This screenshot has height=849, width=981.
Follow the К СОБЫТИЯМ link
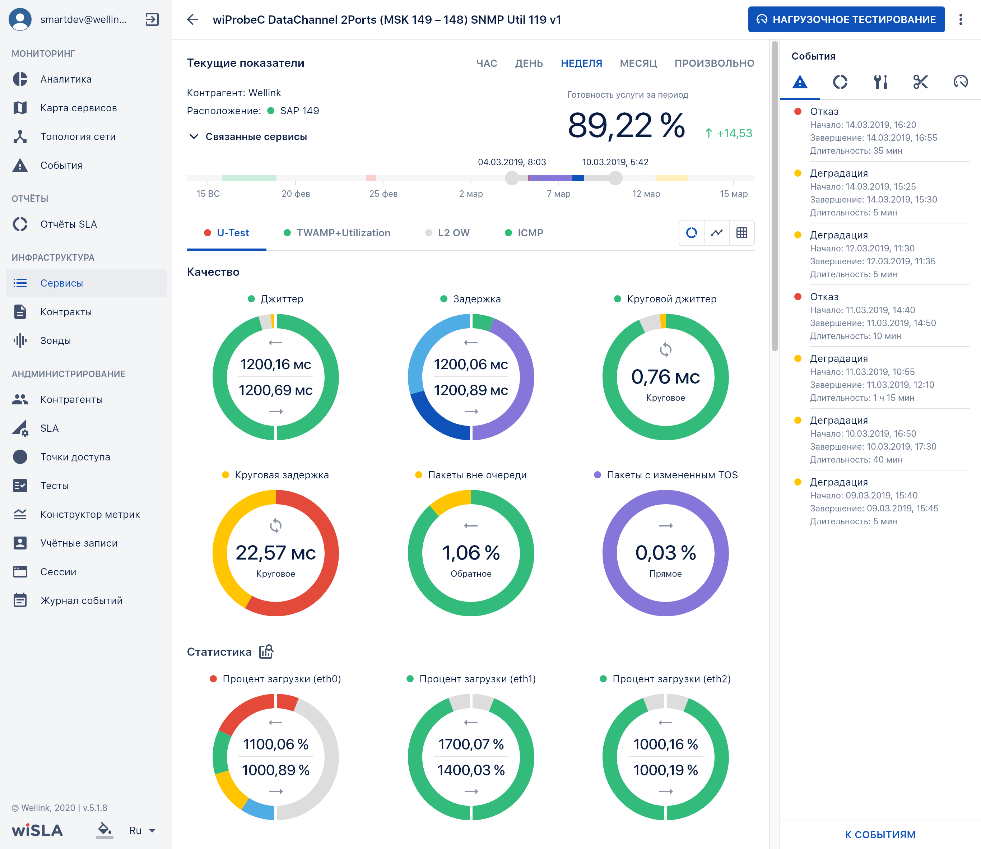(880, 834)
